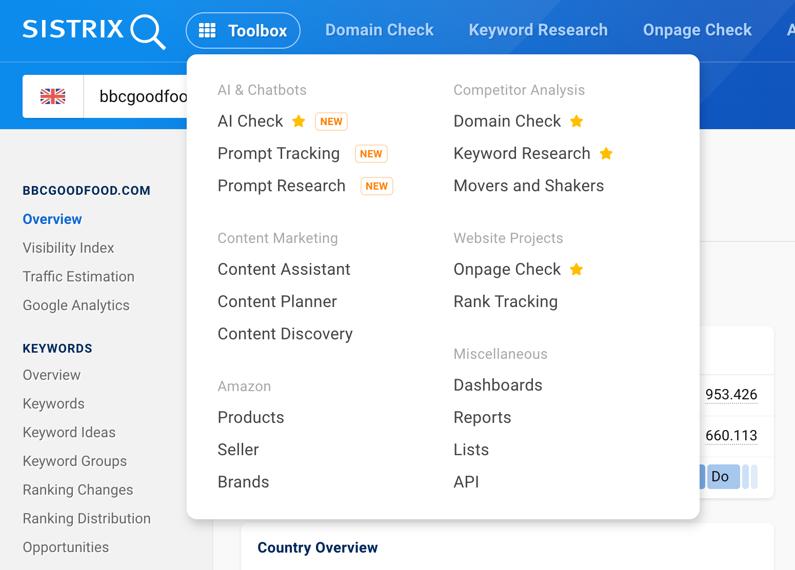The image size is (795, 570).
Task: Open Keyword Ideas sidebar link
Action: coord(69,433)
